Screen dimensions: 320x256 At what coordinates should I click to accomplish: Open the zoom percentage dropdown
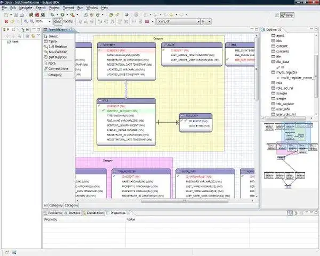49,22
